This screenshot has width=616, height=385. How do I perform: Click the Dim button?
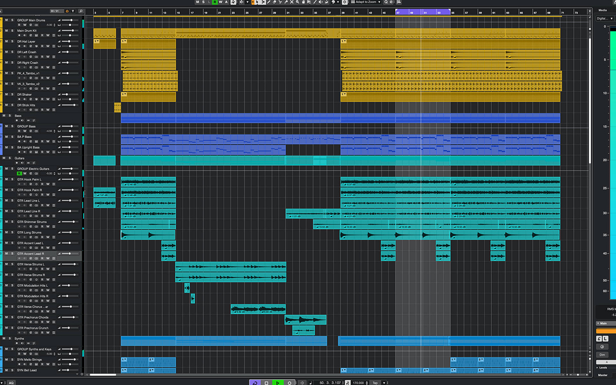602,355
